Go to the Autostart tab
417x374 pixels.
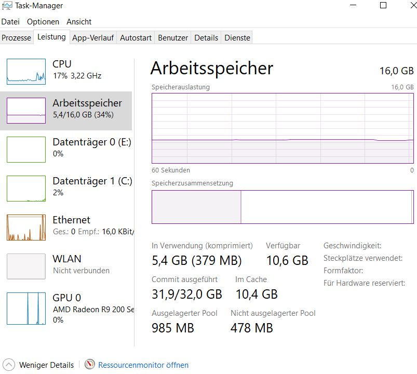point(136,37)
